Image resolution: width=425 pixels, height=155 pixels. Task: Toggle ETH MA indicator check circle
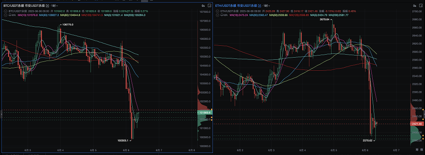point(217,15)
